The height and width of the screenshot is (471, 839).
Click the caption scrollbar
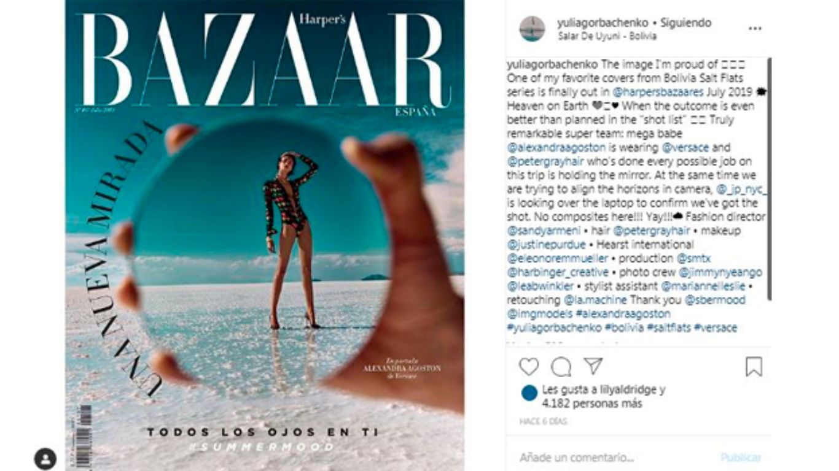tap(768, 179)
